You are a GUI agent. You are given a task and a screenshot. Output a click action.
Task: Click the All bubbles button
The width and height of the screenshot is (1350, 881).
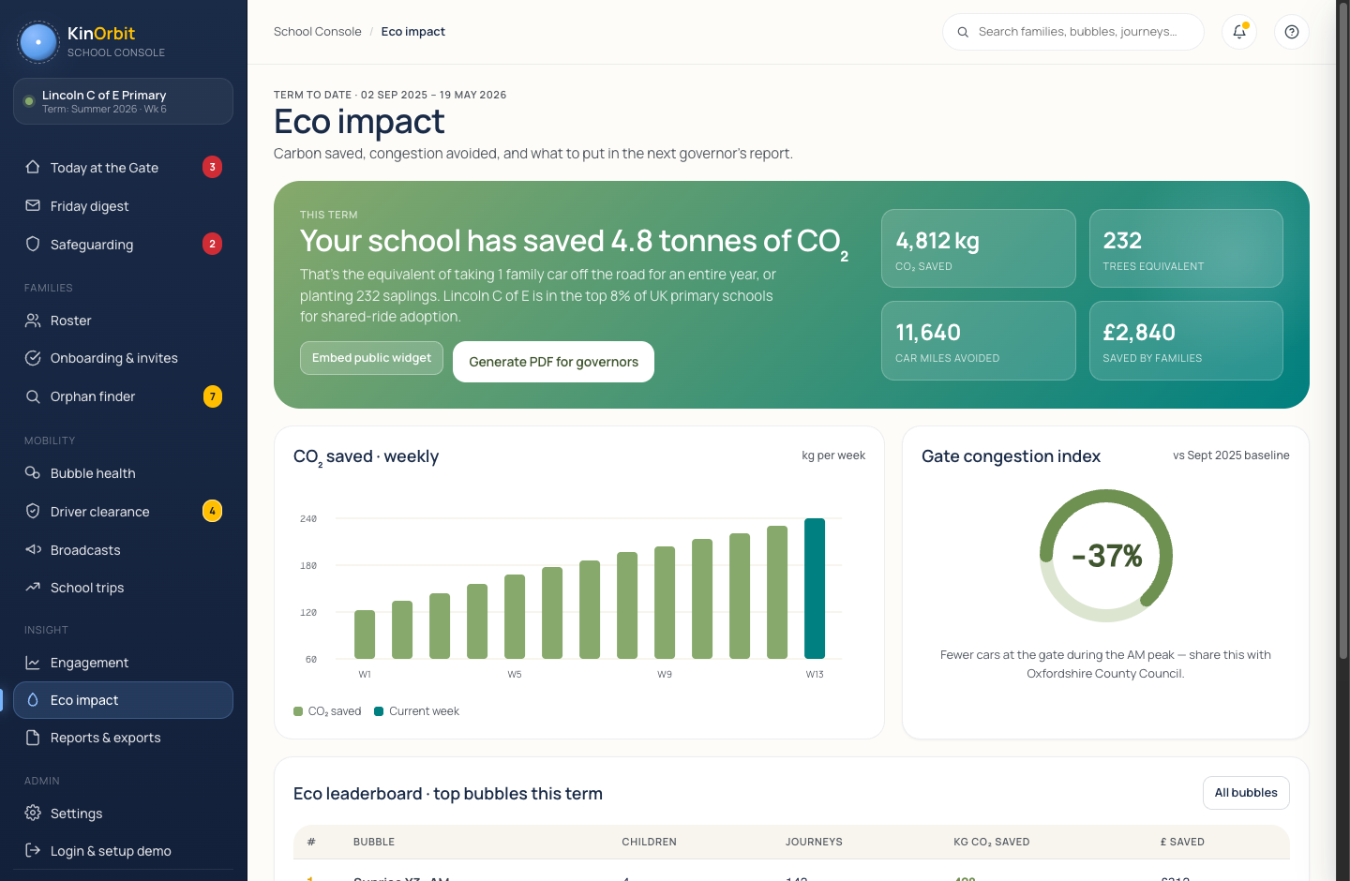coord(1246,793)
